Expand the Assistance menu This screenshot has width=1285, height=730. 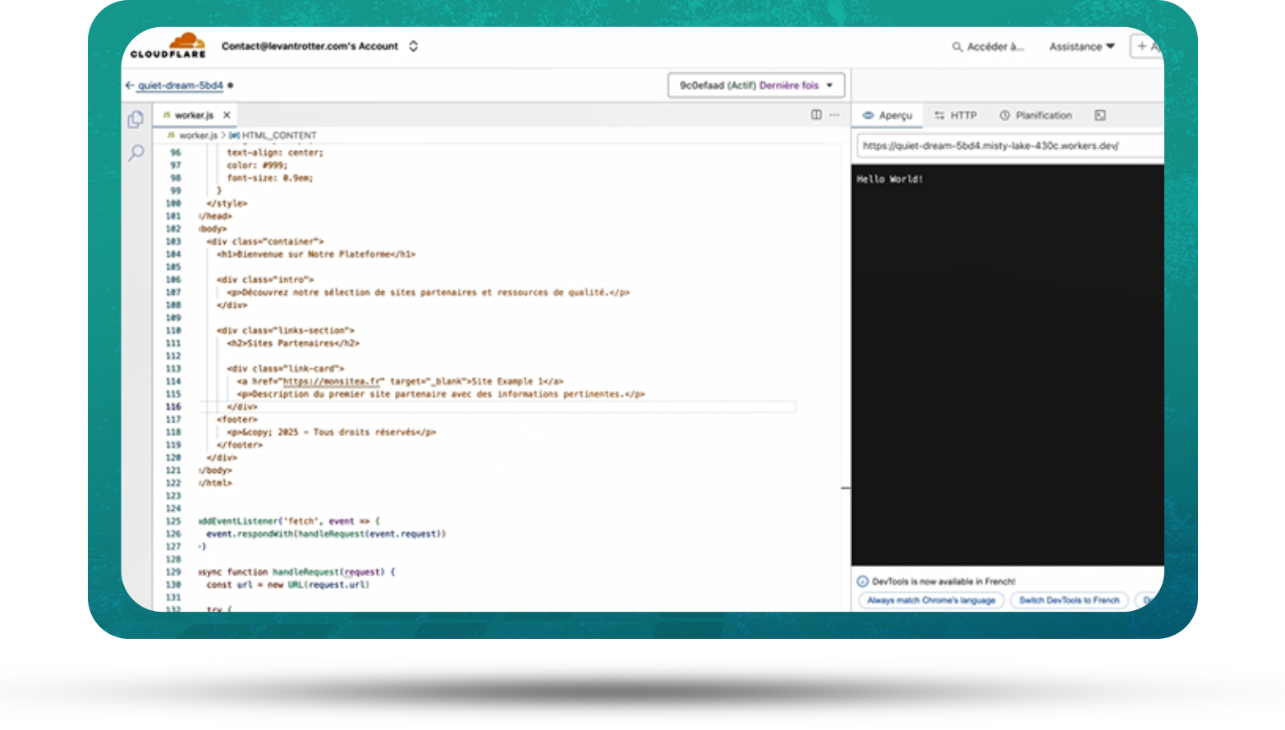coord(1081,47)
